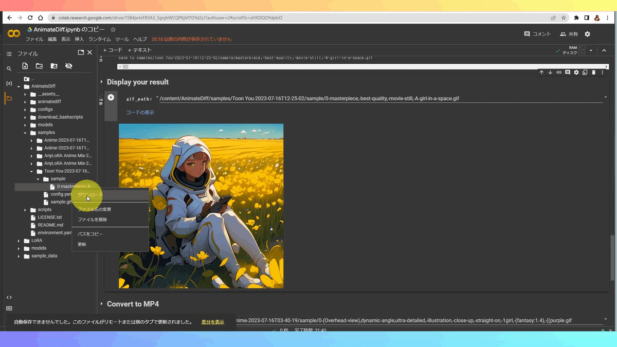Bookmark the page with the address bar star
617x347 pixels.
click(564, 17)
